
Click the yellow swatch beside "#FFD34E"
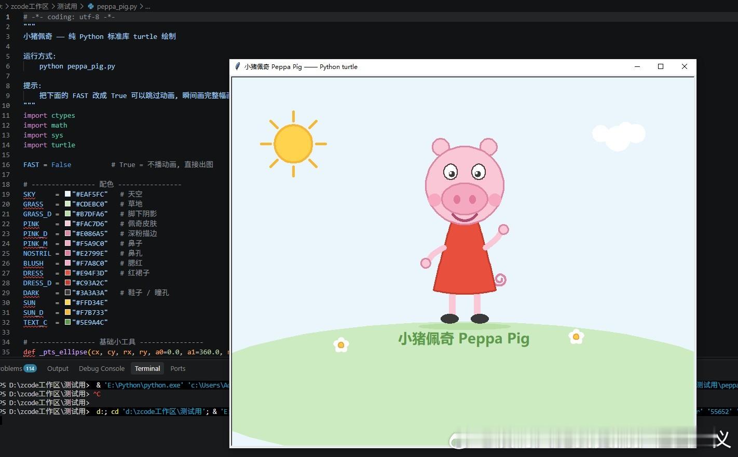pyautogui.click(x=67, y=302)
